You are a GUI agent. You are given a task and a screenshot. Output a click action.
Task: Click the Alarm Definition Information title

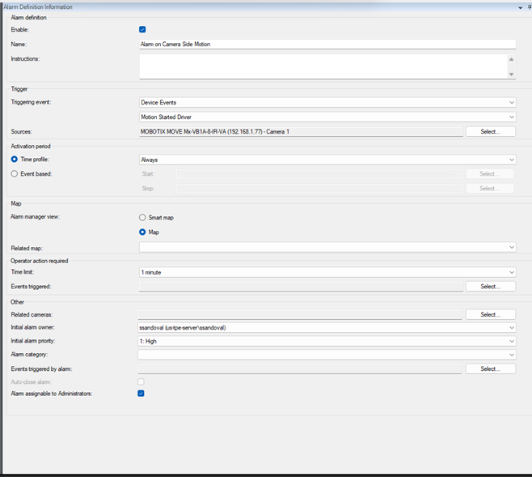tap(38, 6)
